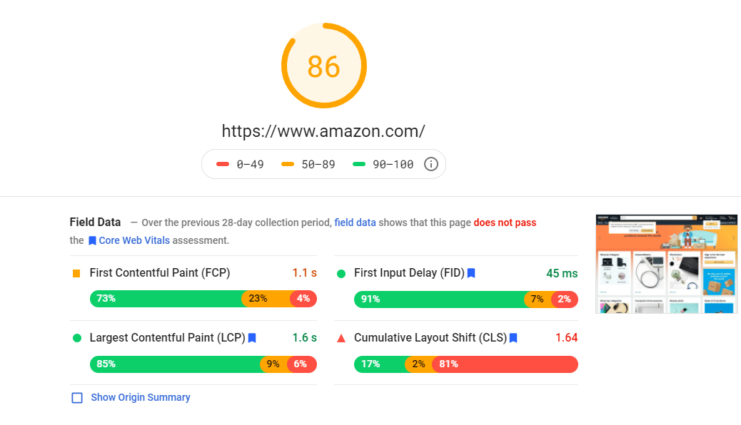Select the bookmark icon beside FID
The width and height of the screenshot is (741, 425).
(471, 272)
